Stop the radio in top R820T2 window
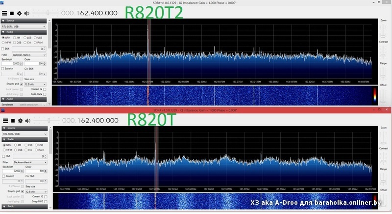Viewport: 392px width, 214px height. (12, 13)
